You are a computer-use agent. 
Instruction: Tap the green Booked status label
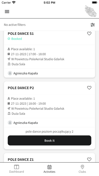(x=15, y=39)
